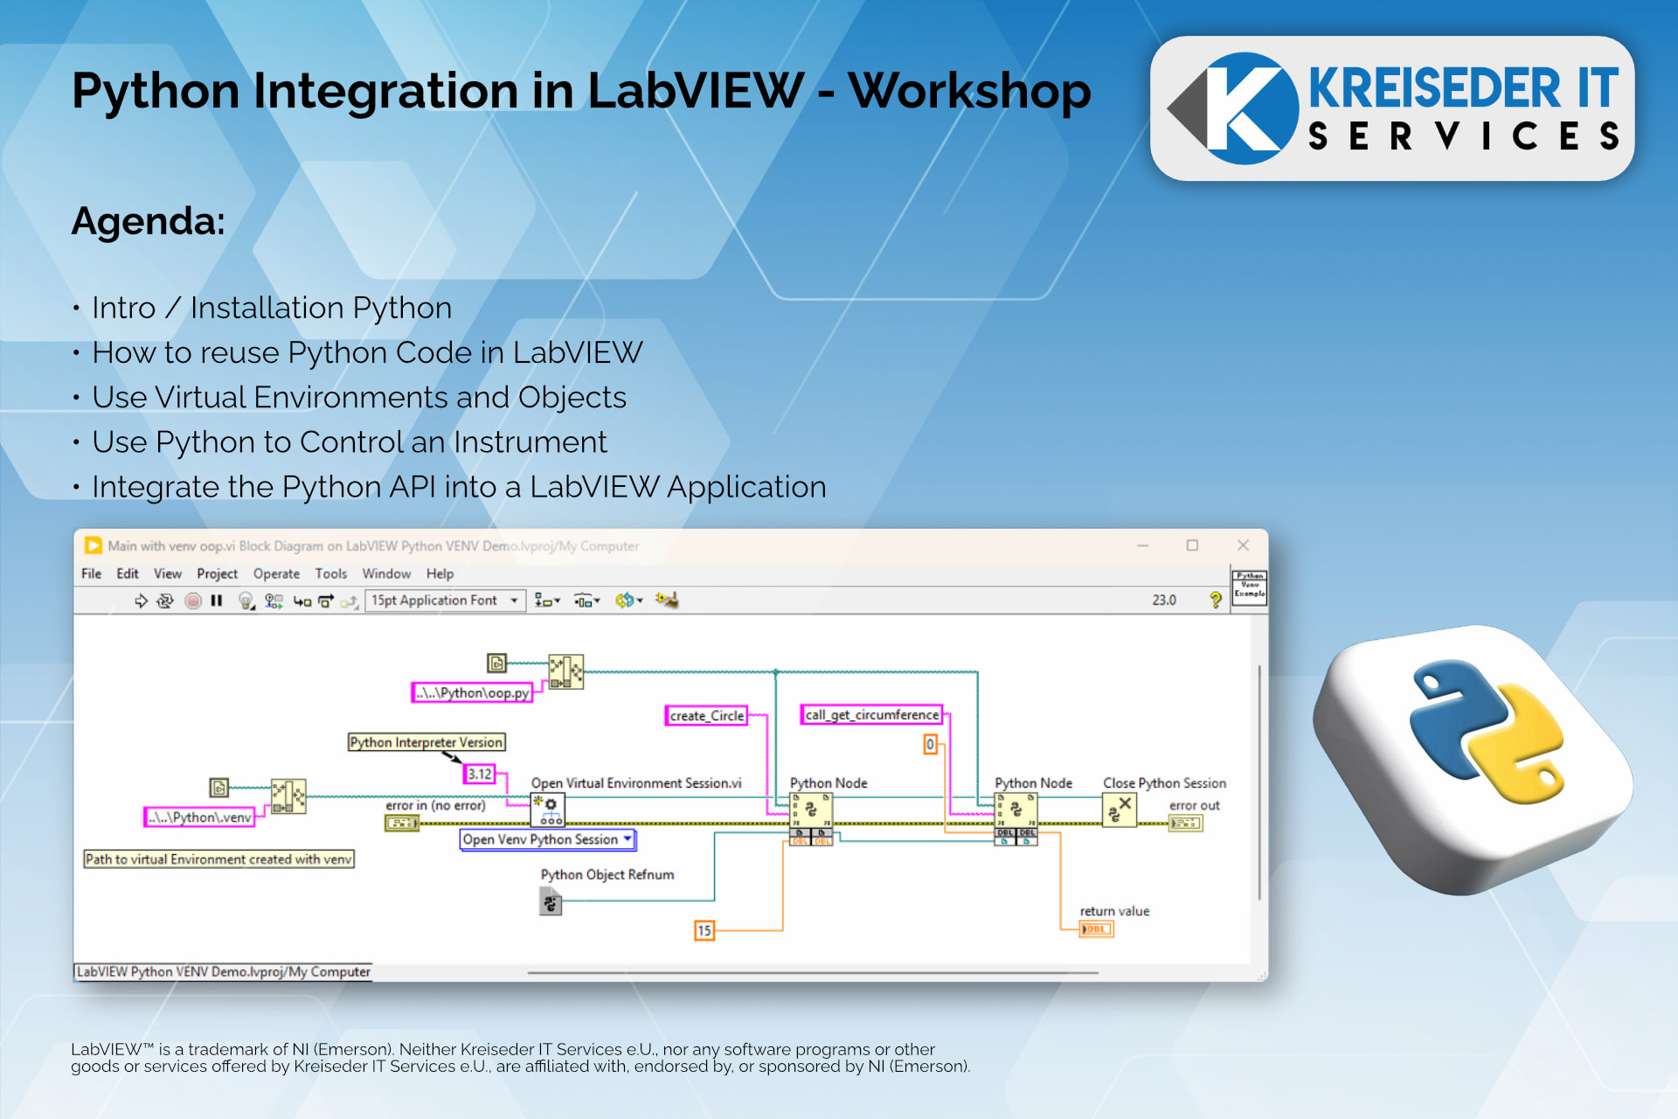The image size is (1678, 1119).
Task: Toggle Retain Wire Values button
Action: (x=274, y=601)
